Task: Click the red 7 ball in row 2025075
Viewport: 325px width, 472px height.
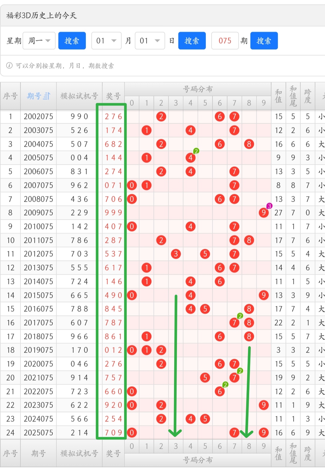Action: click(x=234, y=433)
